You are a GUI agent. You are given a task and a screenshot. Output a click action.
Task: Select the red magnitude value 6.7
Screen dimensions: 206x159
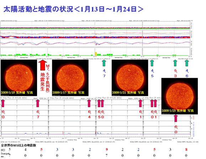[38, 114]
